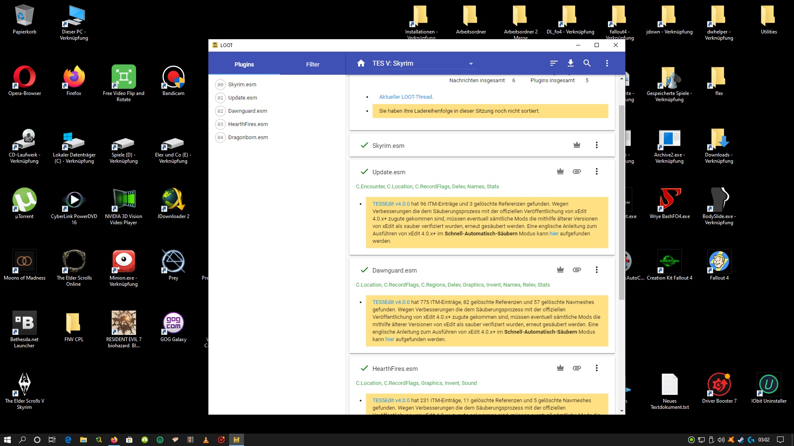Click the scroll-down arrow of the LOOT scrollbar
The height and width of the screenshot is (446, 794).
click(622, 411)
